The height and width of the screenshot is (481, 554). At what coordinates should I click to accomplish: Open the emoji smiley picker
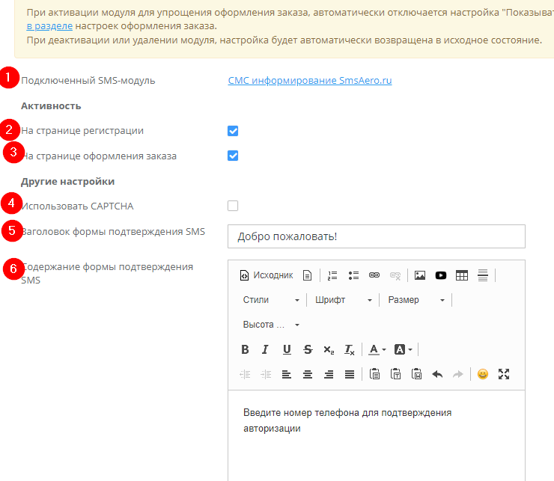pyautogui.click(x=483, y=374)
